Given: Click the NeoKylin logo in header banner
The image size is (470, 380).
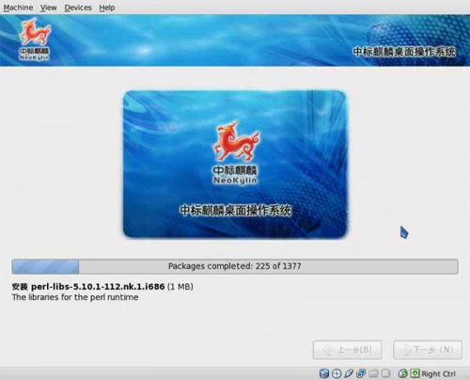Looking at the screenshot, I should click(x=35, y=40).
